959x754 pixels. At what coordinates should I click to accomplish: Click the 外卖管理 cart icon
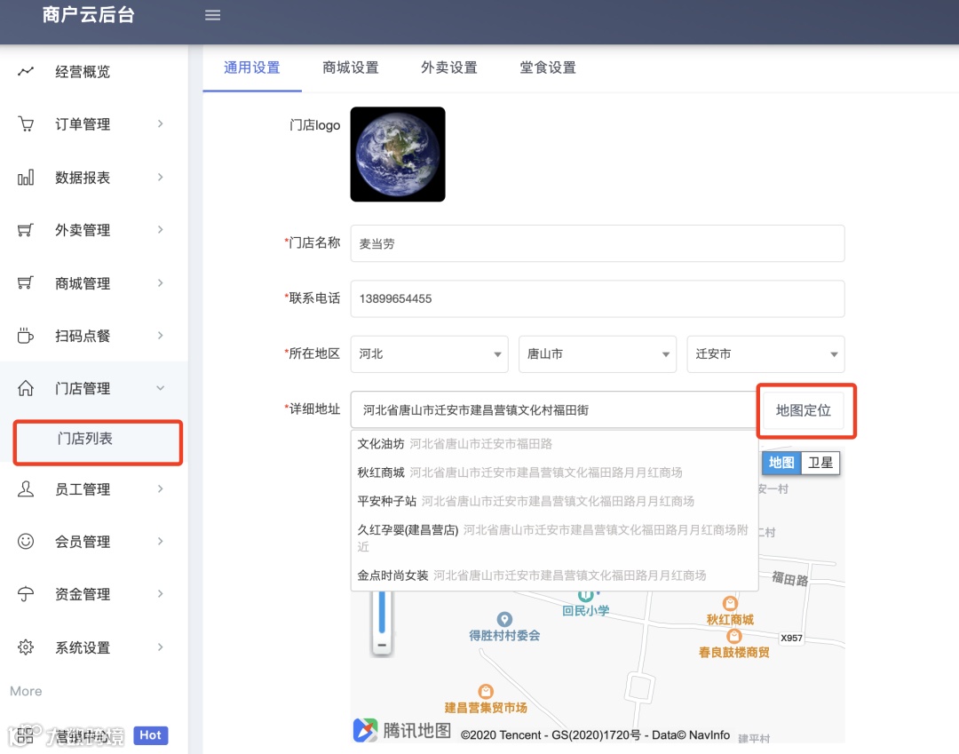(26, 230)
